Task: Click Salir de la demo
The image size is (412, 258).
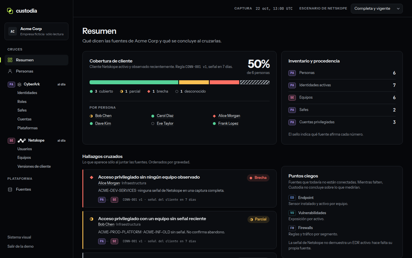Action: click(21, 247)
